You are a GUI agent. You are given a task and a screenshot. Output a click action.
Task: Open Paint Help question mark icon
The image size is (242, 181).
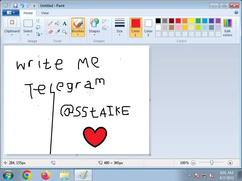click(236, 12)
